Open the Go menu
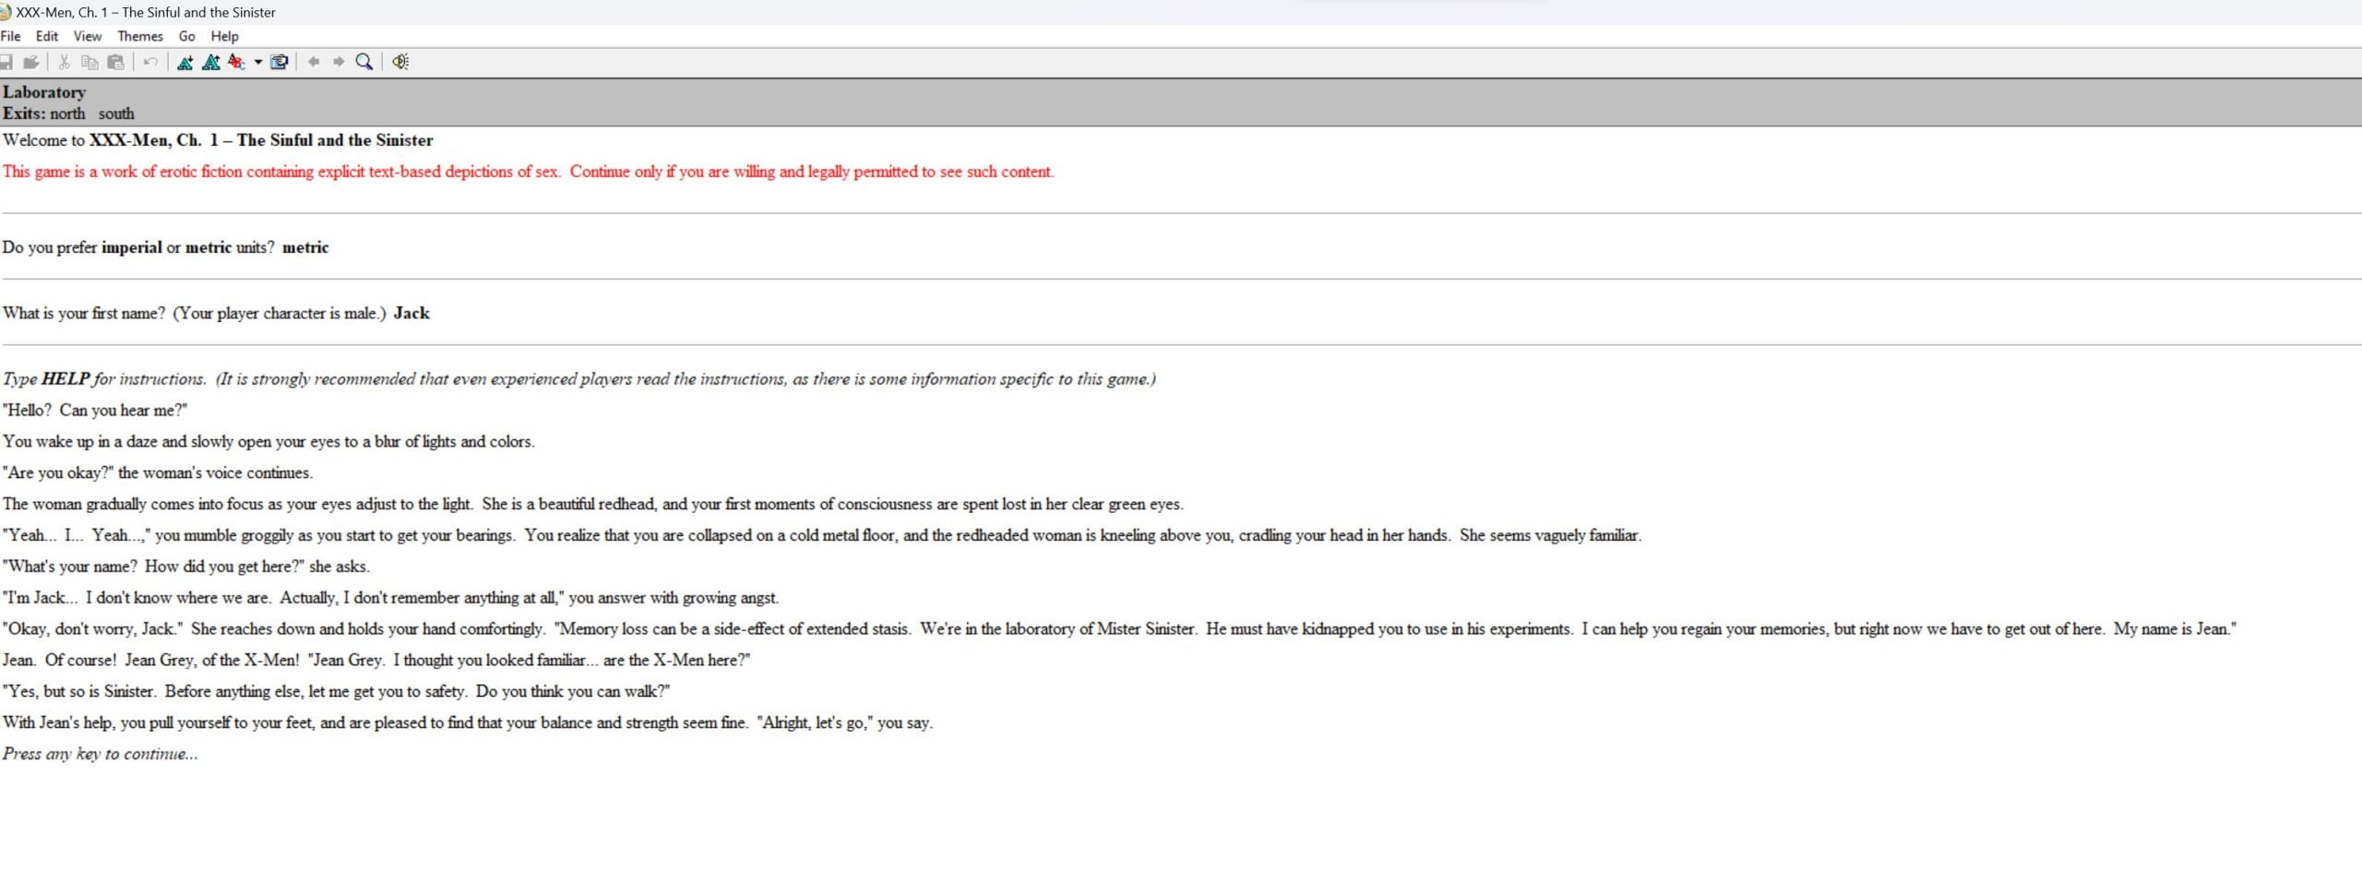Viewport: 2362px width, 884px height. pos(187,36)
